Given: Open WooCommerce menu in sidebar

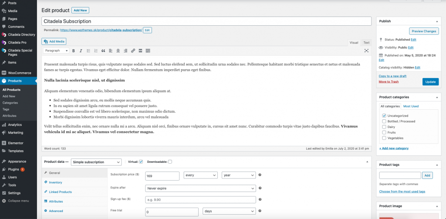Looking at the screenshot, I should pos(18,73).
